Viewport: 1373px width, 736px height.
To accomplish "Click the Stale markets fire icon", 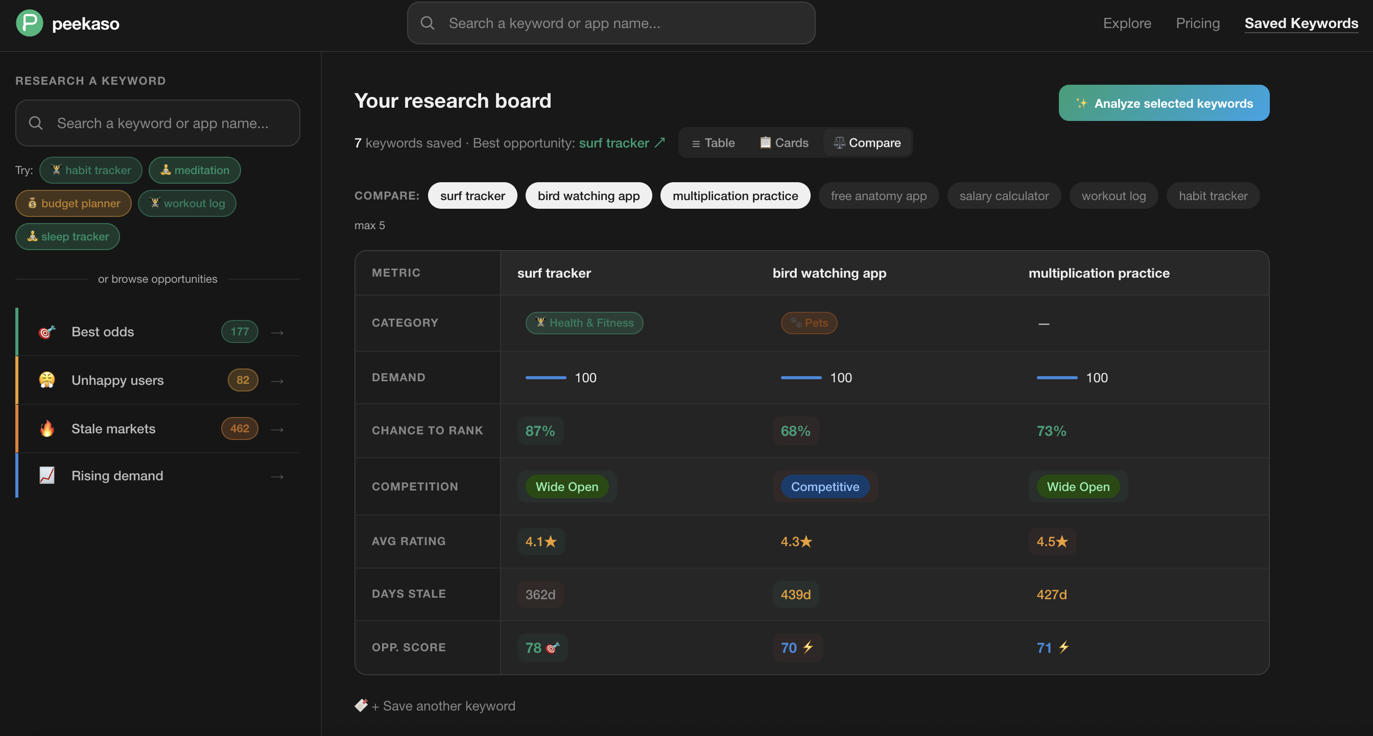I will pyautogui.click(x=47, y=428).
